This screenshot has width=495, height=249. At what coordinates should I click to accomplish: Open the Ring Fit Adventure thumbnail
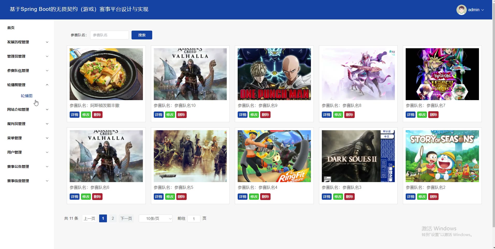pyautogui.click(x=274, y=156)
